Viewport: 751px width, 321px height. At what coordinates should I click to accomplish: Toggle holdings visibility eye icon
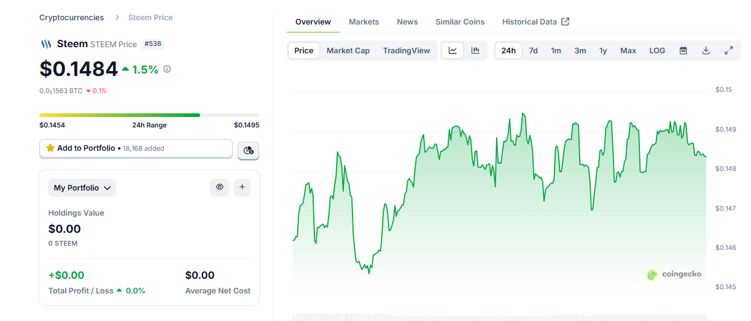point(219,187)
